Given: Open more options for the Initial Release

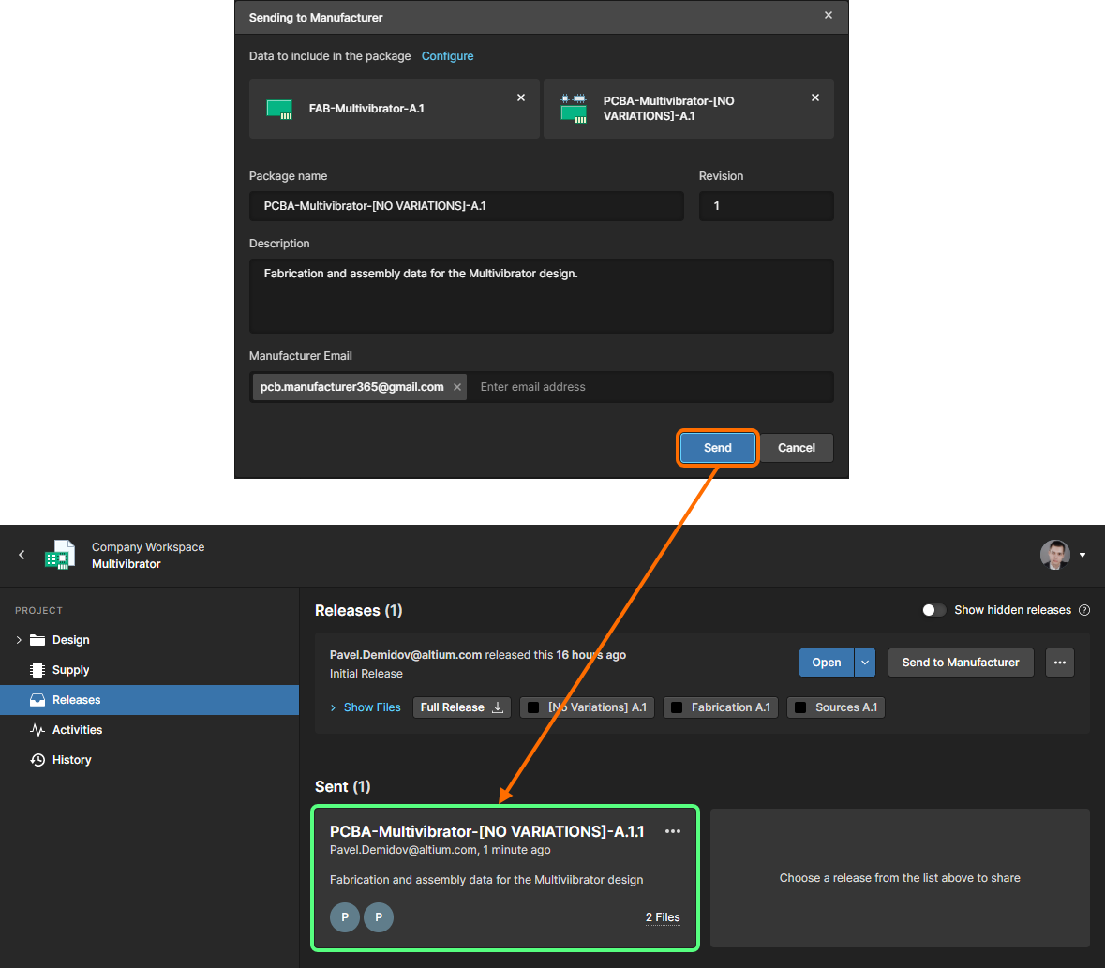Looking at the screenshot, I should 1059,663.
